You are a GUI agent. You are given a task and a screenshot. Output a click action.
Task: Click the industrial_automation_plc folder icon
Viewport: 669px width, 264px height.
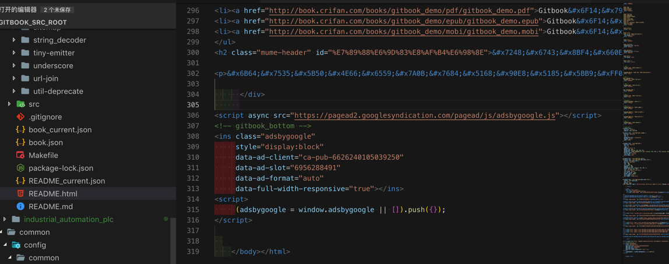coord(16,219)
